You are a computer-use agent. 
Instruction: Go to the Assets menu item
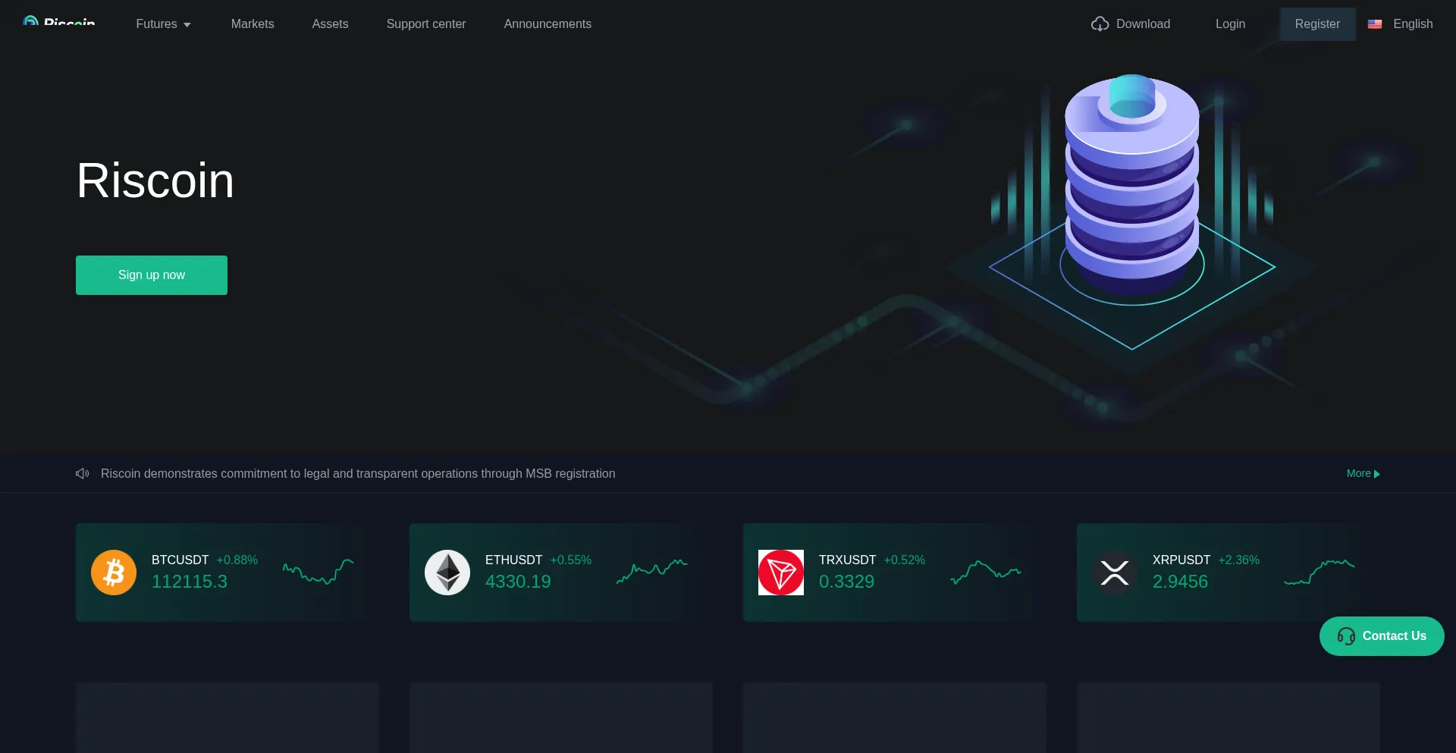coord(330,24)
